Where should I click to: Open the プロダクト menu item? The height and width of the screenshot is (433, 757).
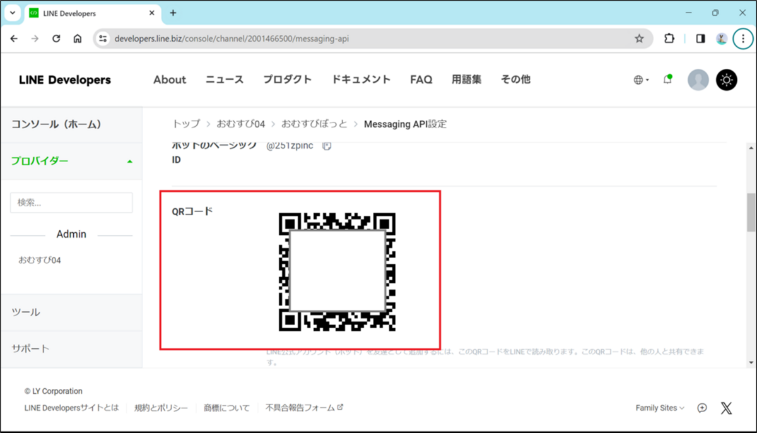[x=288, y=80]
